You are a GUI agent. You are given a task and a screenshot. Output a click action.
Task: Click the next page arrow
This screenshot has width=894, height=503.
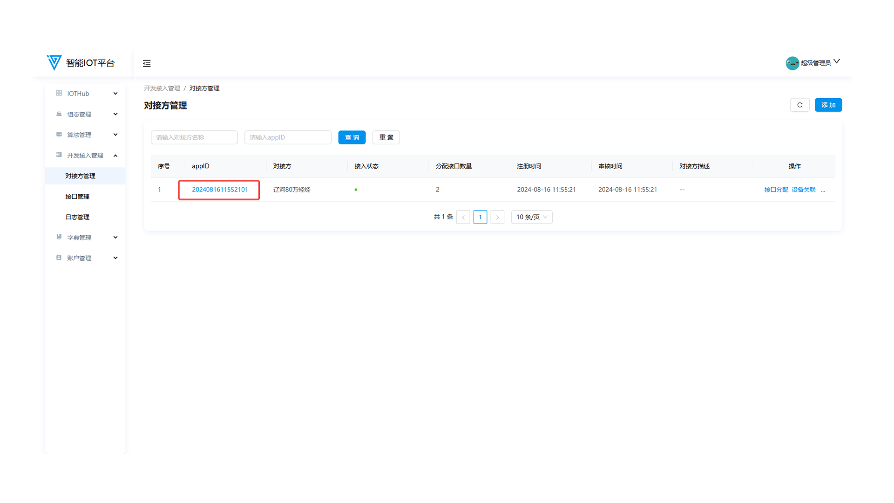tap(497, 217)
